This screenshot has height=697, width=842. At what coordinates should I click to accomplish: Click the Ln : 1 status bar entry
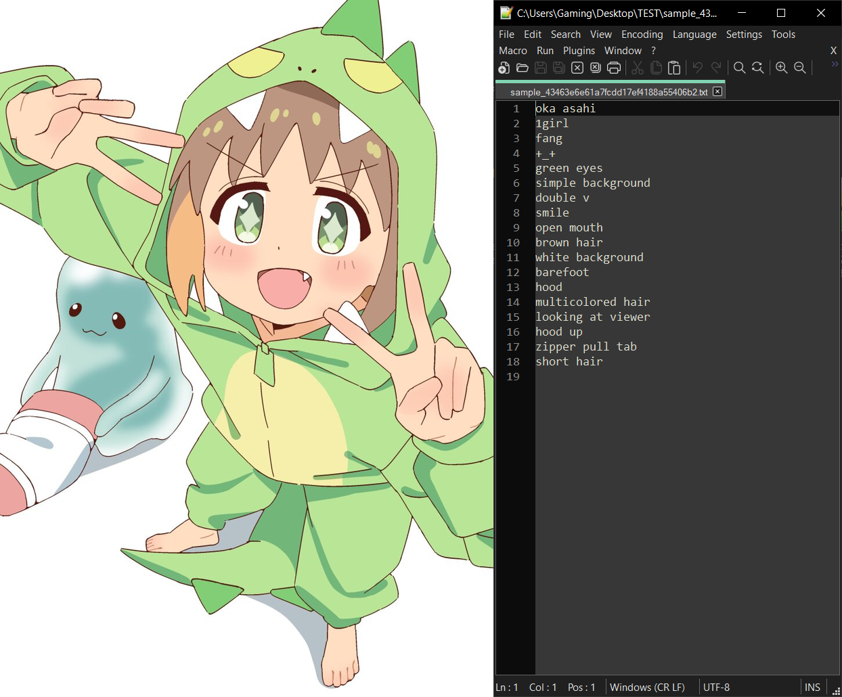click(x=507, y=688)
